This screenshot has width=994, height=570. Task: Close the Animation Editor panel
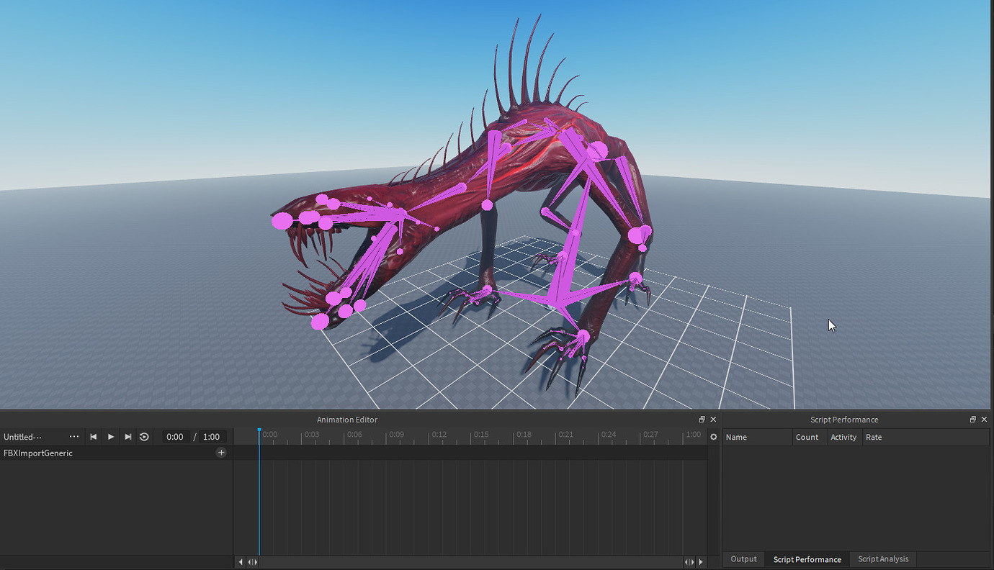point(713,420)
